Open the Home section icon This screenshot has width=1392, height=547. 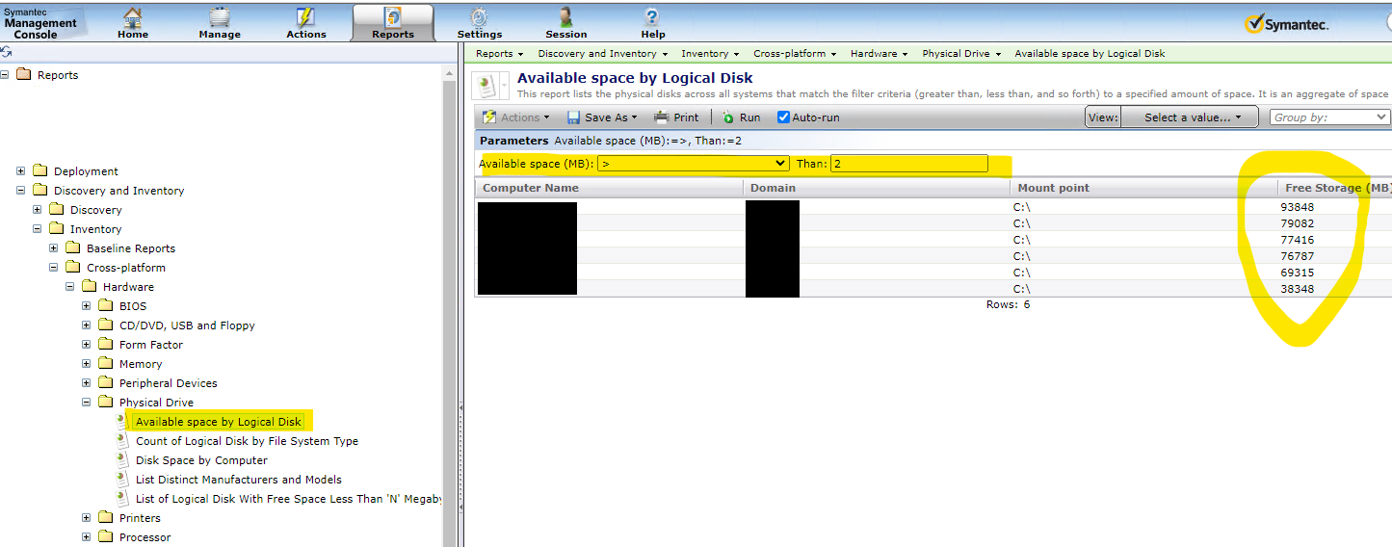click(x=133, y=17)
